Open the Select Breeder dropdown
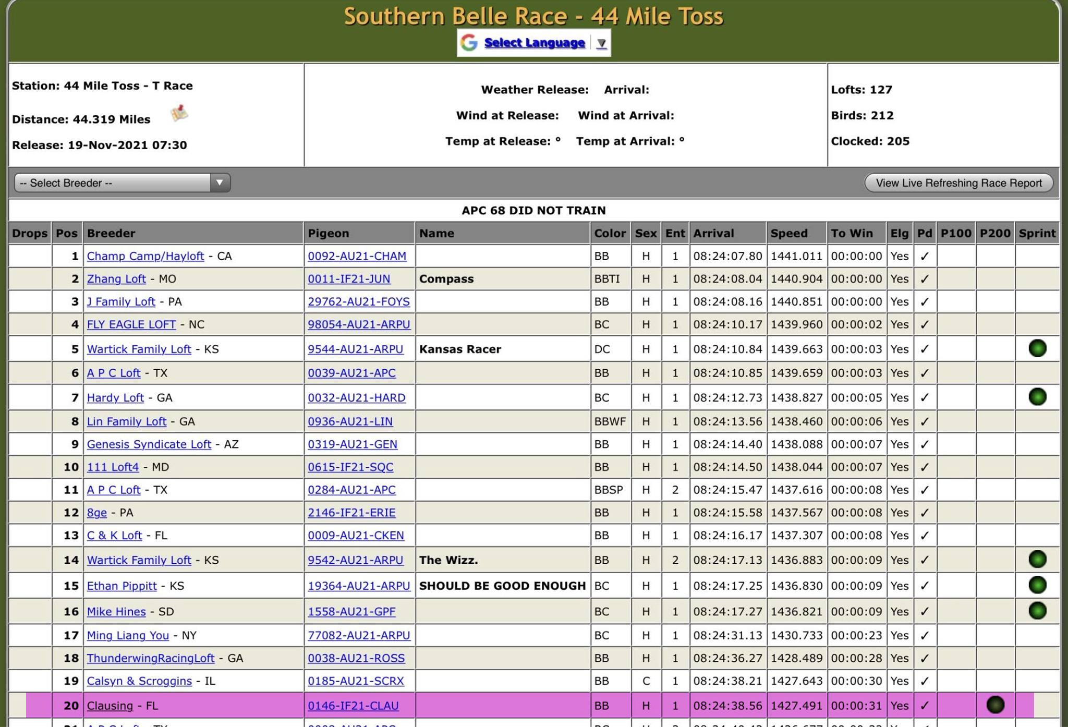1068x727 pixels. point(122,183)
